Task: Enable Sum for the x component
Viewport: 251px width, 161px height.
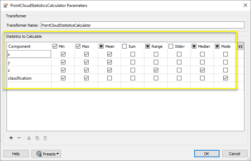Action: click(x=133, y=54)
